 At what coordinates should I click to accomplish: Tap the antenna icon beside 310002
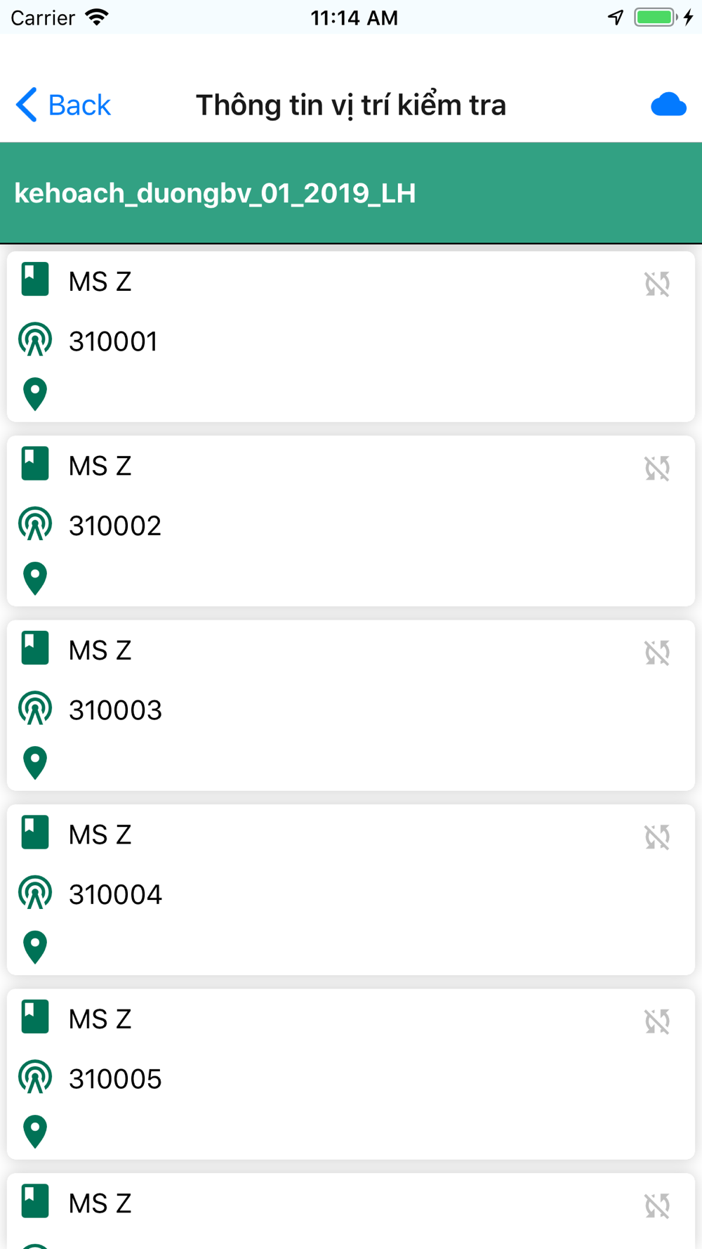point(35,524)
